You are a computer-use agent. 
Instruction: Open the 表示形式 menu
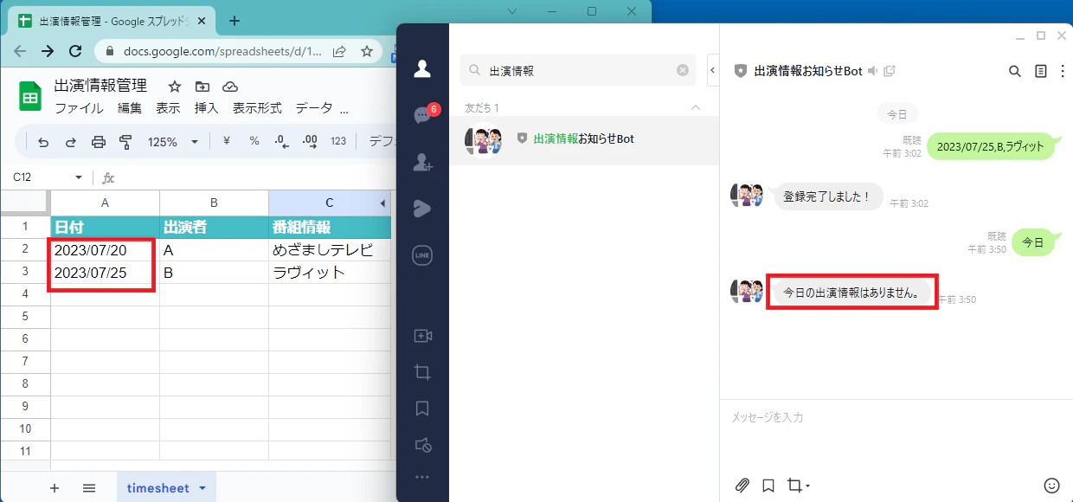(x=257, y=108)
